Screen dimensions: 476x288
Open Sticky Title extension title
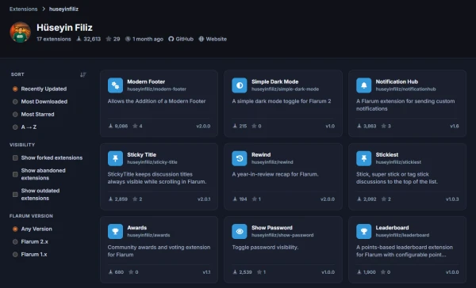pyautogui.click(x=141, y=155)
